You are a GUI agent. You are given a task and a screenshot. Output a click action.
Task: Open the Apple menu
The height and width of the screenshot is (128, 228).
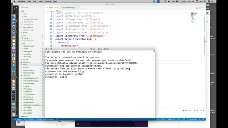[x=14, y=1]
